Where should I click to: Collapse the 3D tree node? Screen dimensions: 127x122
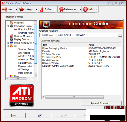tap(8, 46)
